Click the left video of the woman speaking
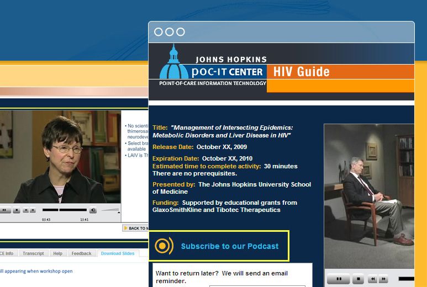Image resolution: width=427 pixels, height=287 pixels. point(60,156)
